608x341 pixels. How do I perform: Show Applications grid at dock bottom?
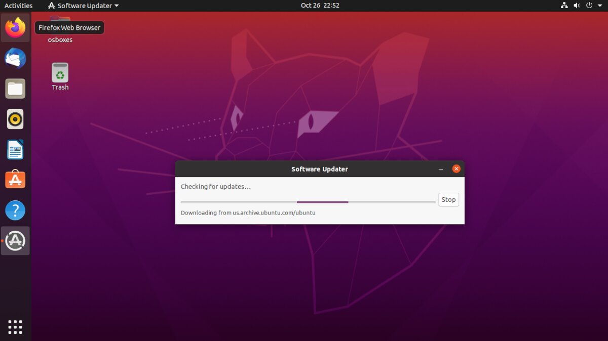[x=15, y=327]
